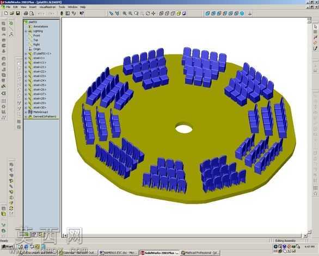
Task: Save the assembly with the floppy icon
Action: 18,13
